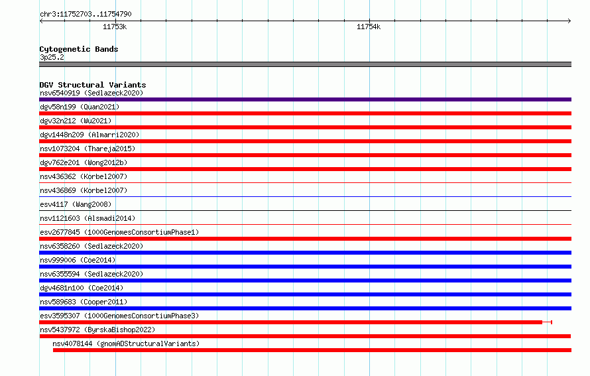Open dgv32n212 (Wu2021) variant label

click(76, 121)
